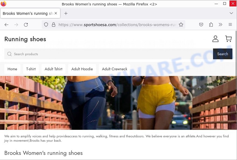The height and width of the screenshot is (160, 237).
Task: Open the shopping cart icon
Action: coord(228,39)
